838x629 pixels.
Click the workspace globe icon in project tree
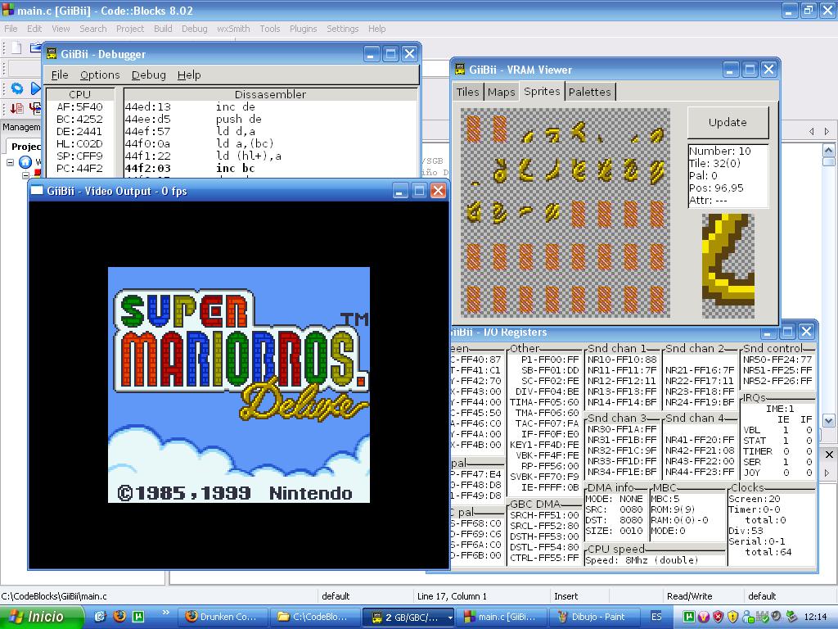[x=25, y=162]
